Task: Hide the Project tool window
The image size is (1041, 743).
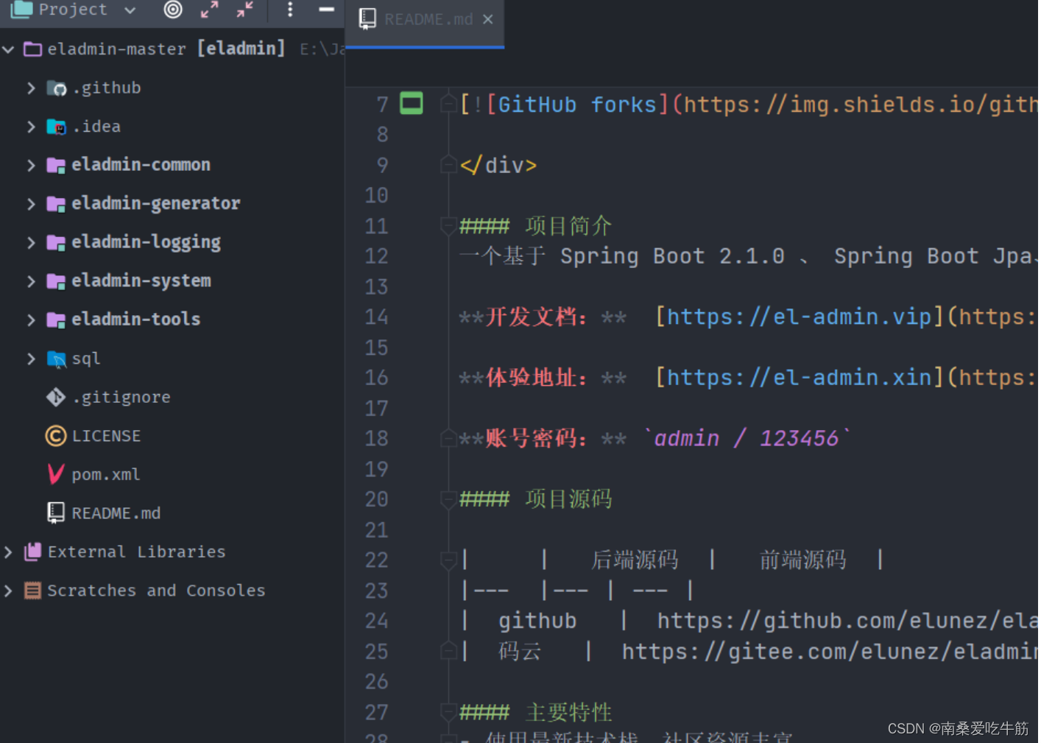Action: click(x=326, y=10)
